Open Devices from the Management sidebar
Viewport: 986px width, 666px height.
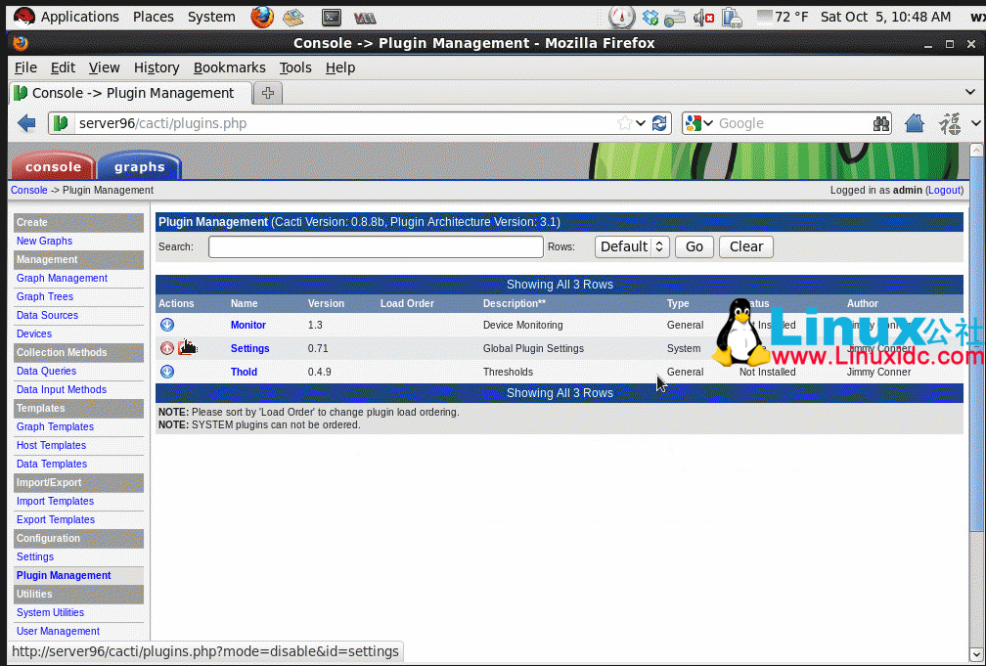pyautogui.click(x=33, y=333)
